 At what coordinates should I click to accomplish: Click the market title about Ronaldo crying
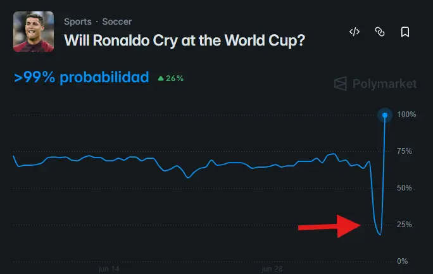point(184,40)
